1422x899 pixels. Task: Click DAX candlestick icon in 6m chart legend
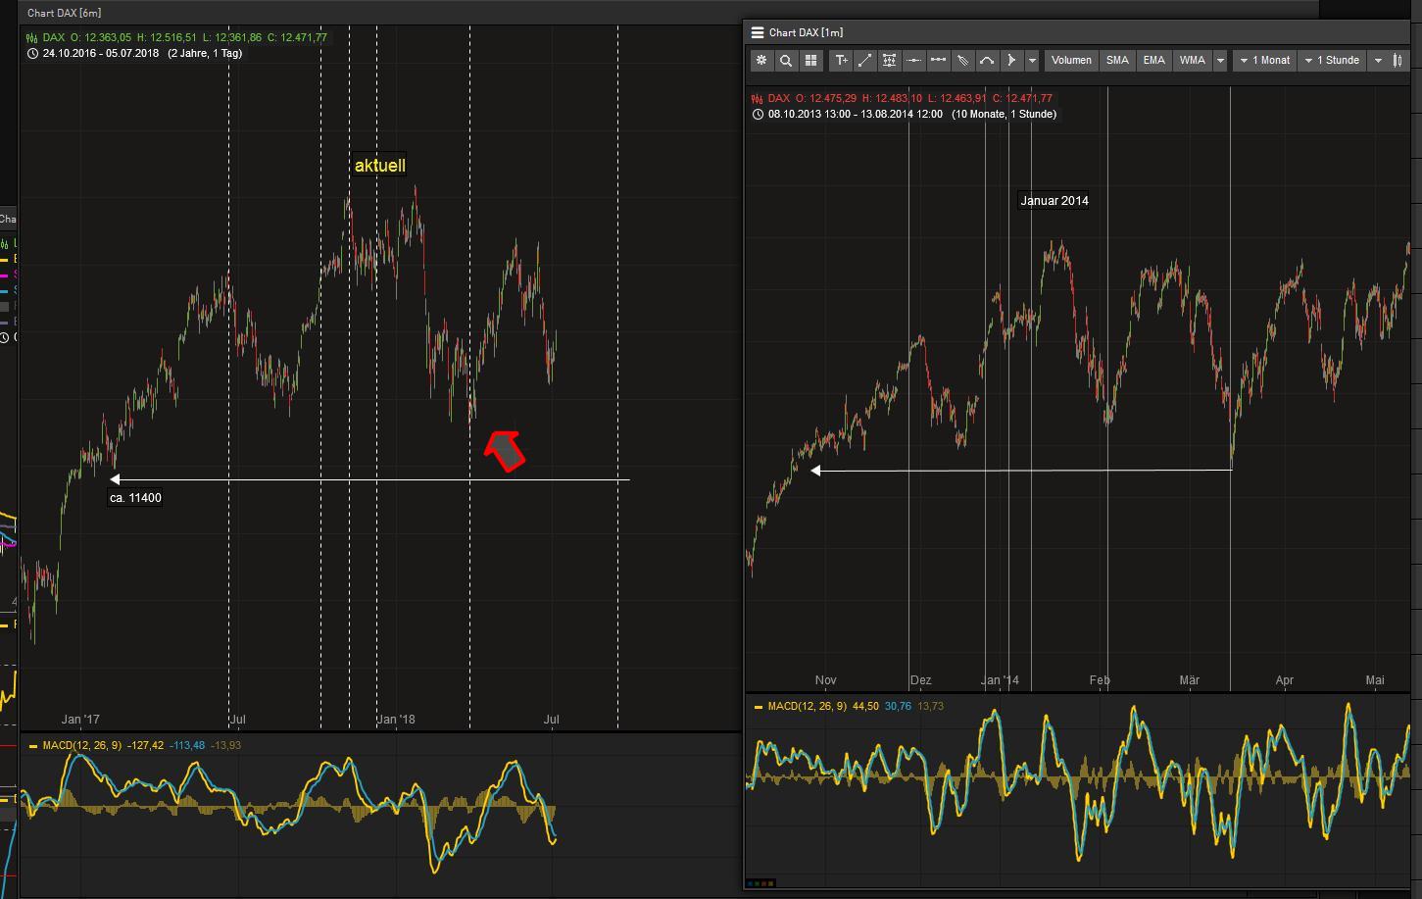32,38
